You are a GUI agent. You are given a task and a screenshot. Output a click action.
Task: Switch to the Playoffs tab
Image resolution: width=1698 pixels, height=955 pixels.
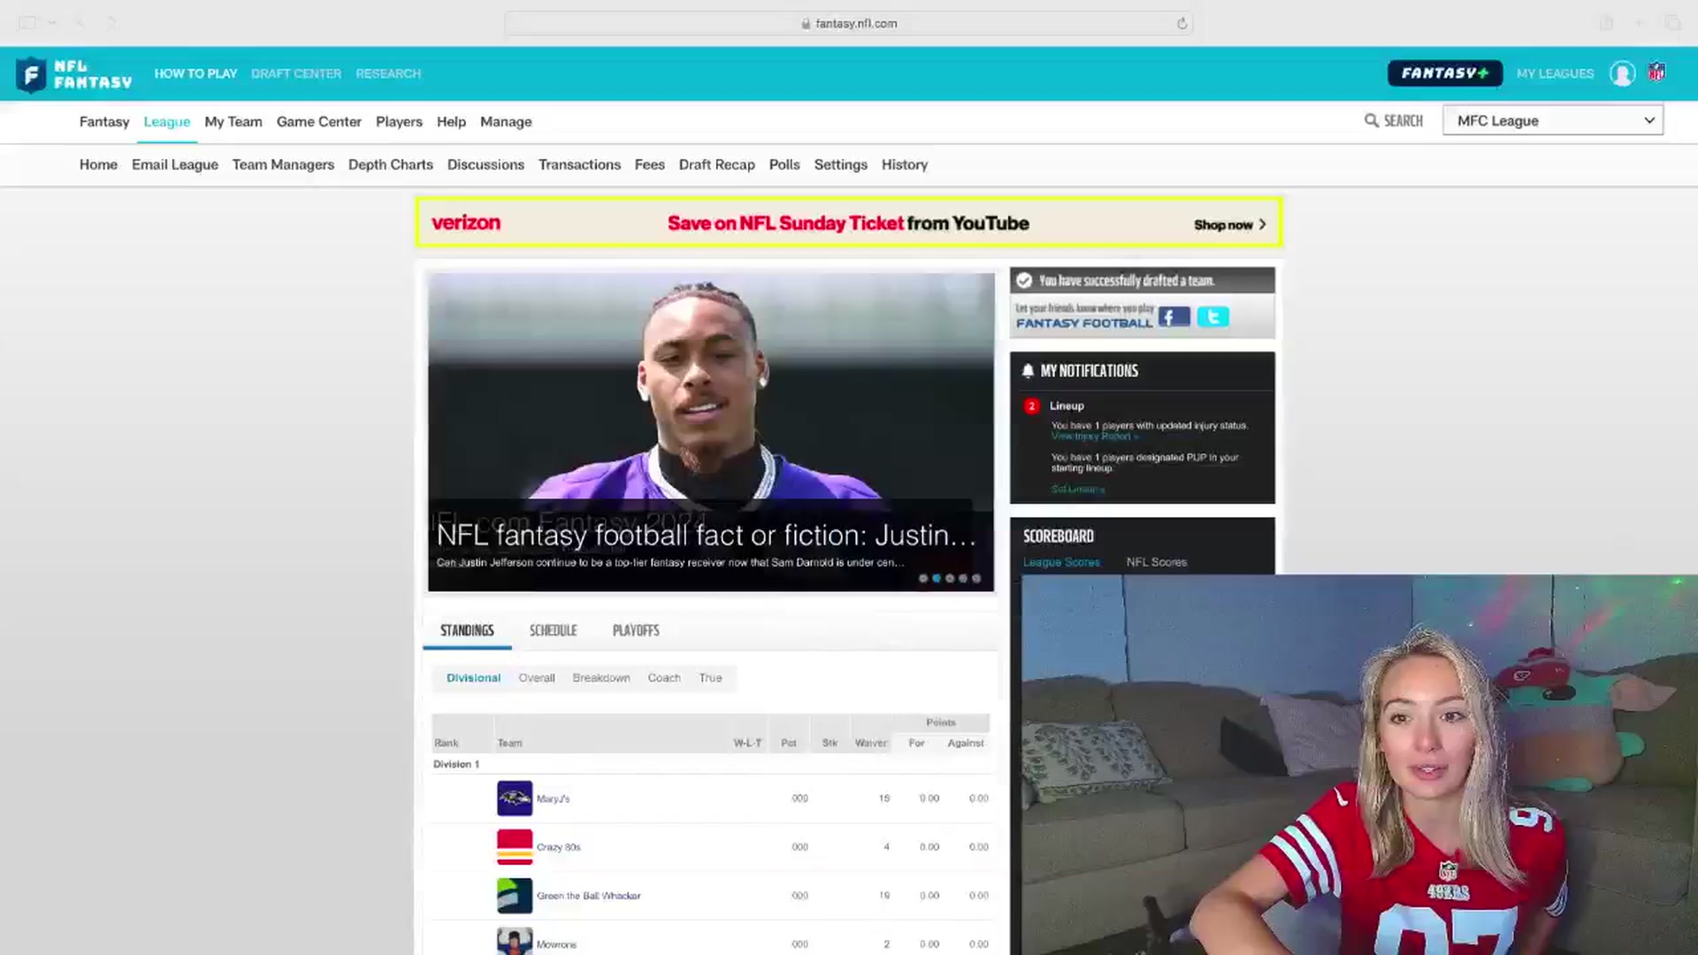pyautogui.click(x=636, y=630)
